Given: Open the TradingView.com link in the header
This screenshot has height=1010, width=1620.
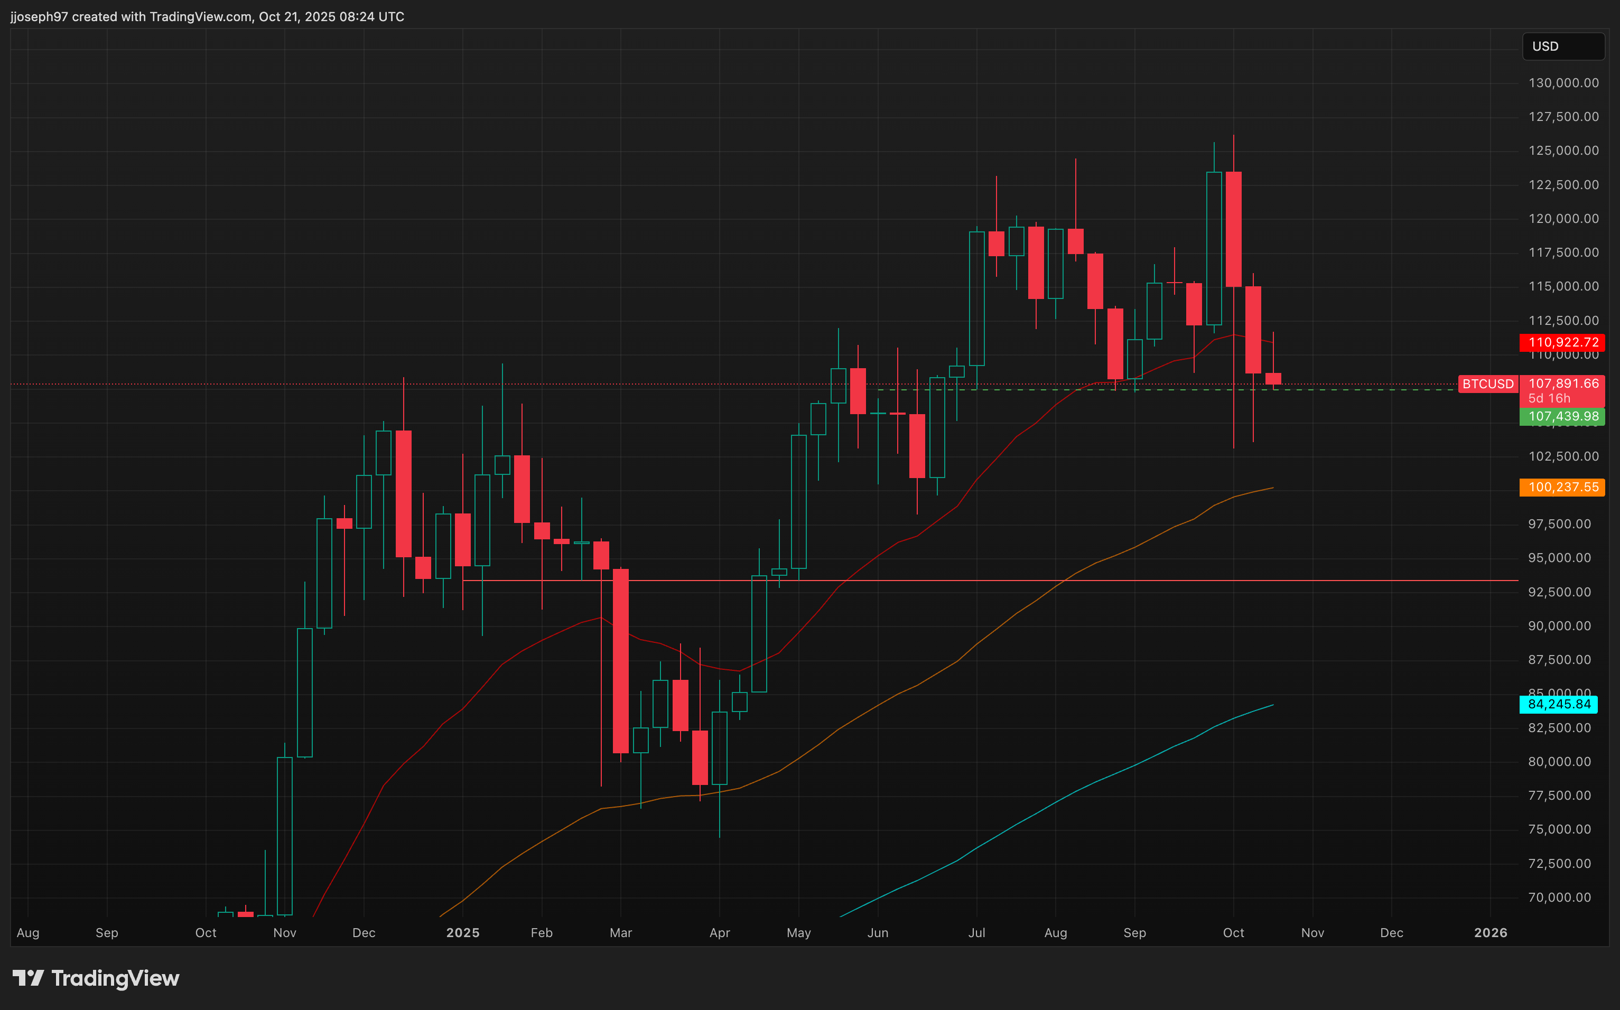Looking at the screenshot, I should [x=200, y=17].
